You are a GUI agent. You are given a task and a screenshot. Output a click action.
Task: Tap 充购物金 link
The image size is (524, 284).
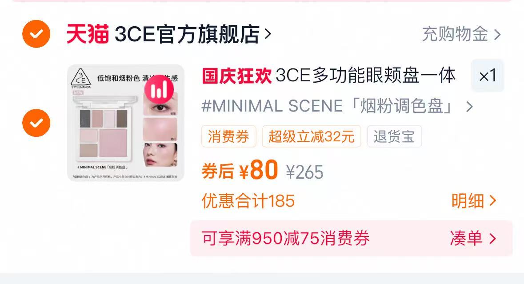coord(455,34)
